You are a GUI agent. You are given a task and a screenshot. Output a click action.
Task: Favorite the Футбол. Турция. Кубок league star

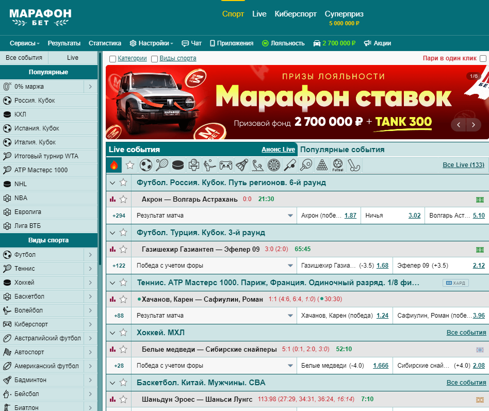point(123,233)
